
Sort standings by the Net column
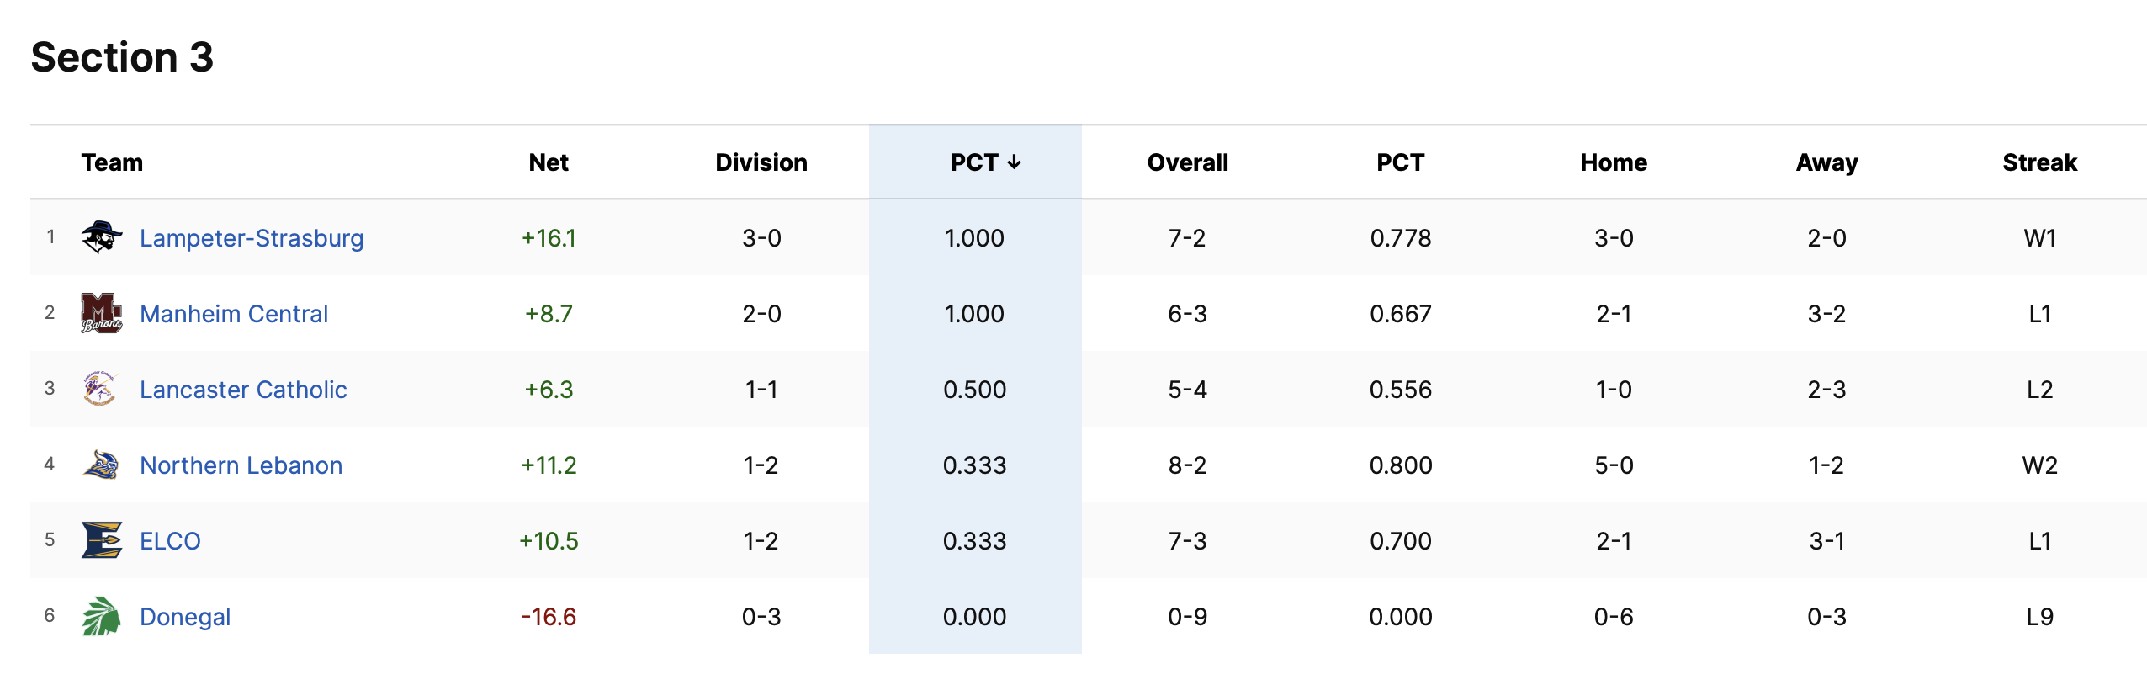549,162
